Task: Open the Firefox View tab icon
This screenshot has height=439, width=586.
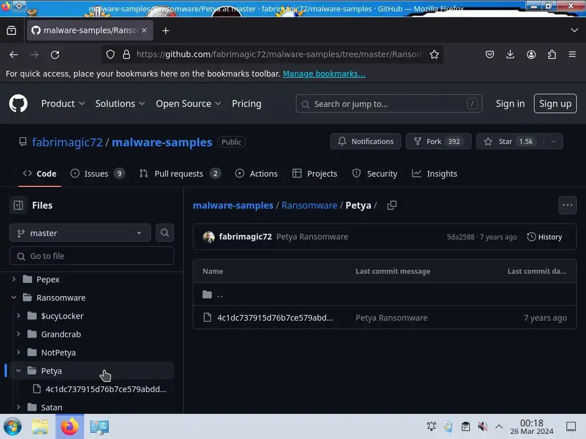Action: click(11, 30)
